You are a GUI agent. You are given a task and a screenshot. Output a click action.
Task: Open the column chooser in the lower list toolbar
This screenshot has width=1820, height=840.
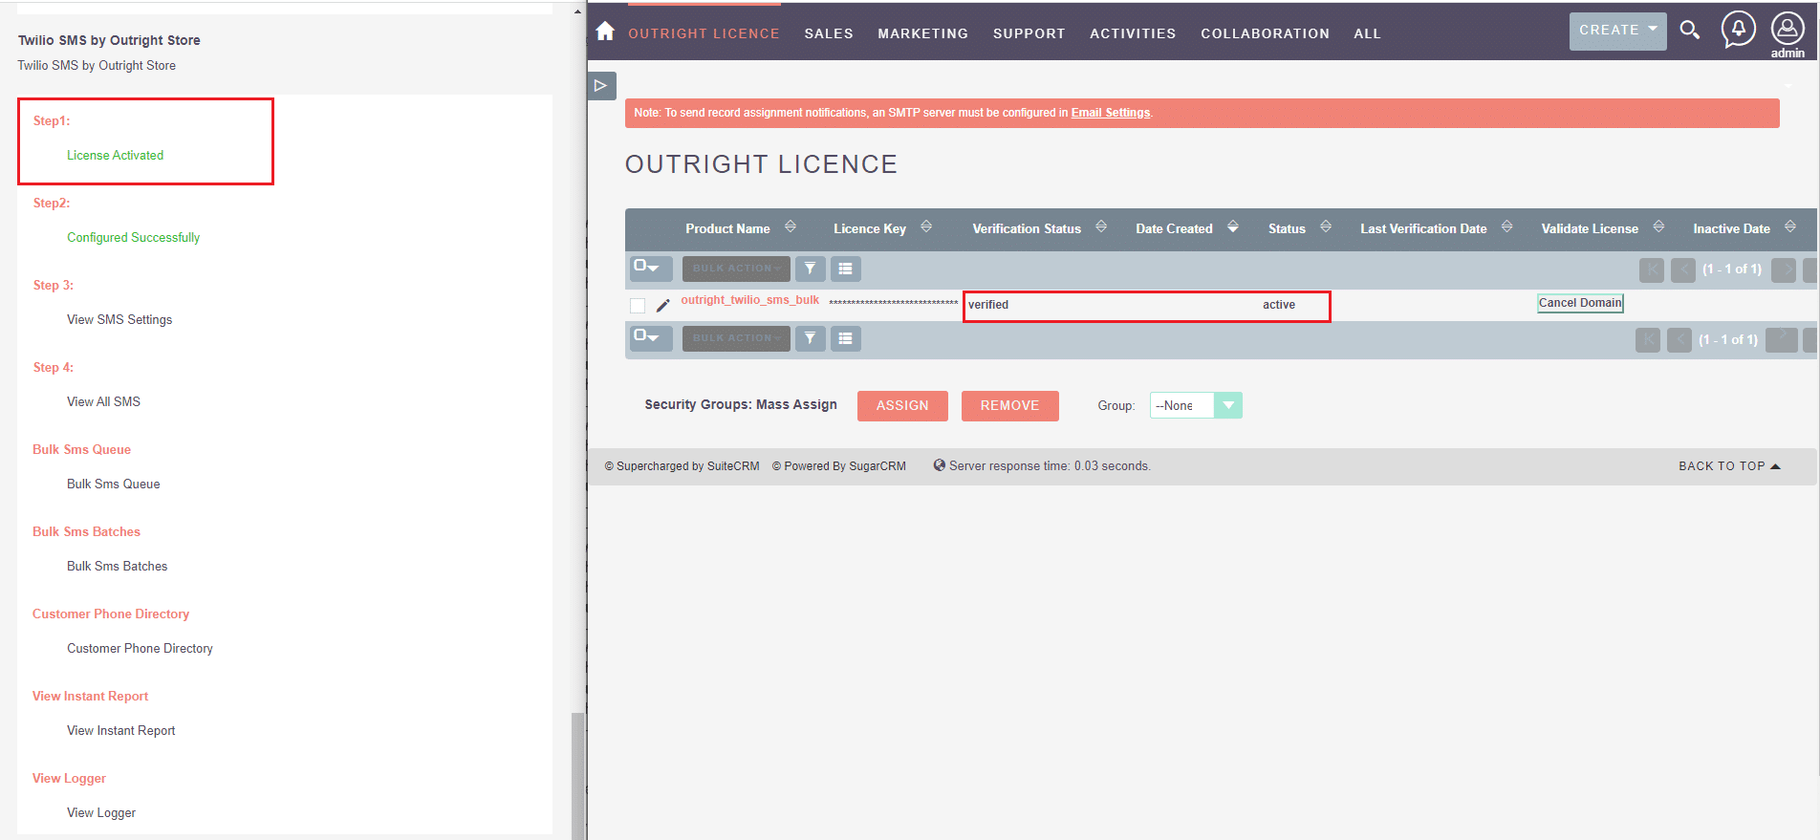pos(845,338)
